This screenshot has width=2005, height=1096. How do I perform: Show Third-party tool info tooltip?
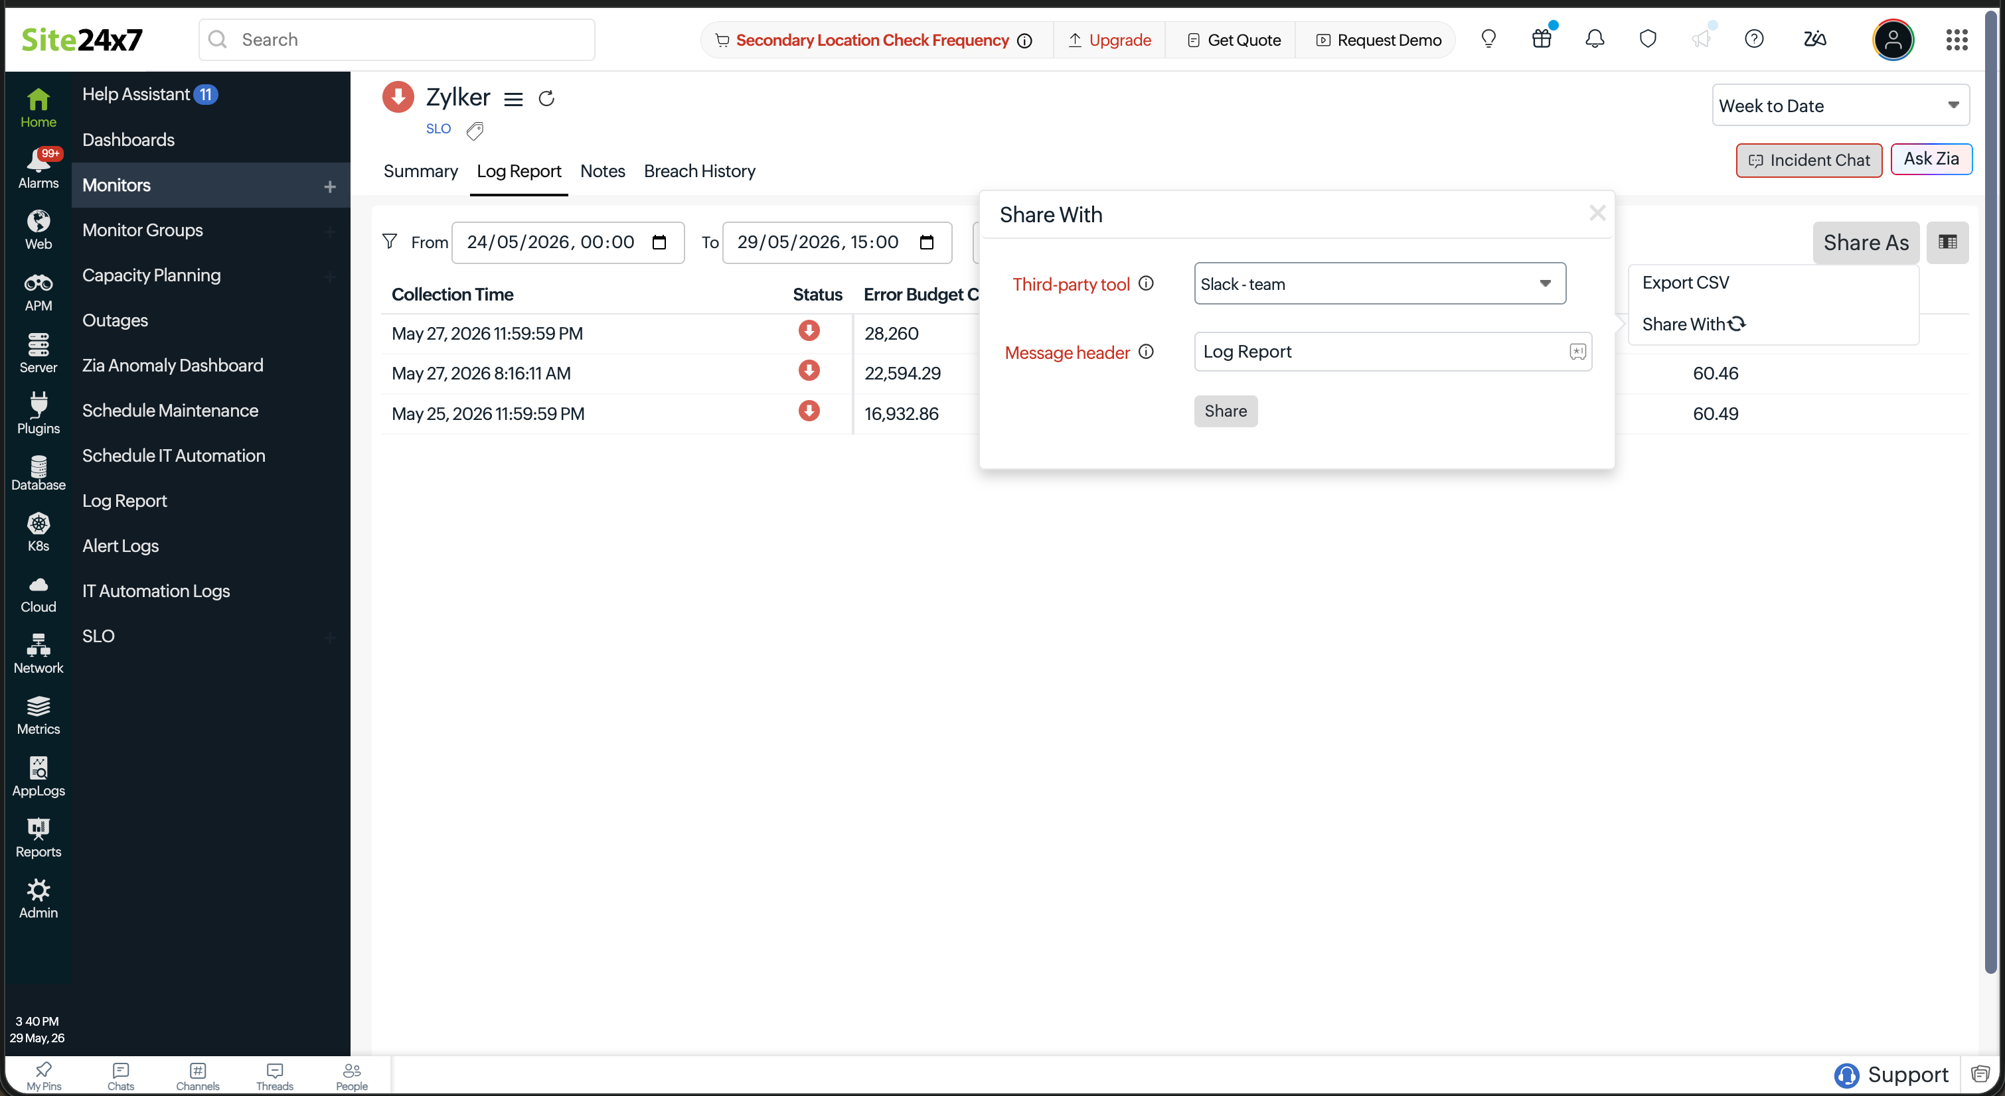point(1146,283)
